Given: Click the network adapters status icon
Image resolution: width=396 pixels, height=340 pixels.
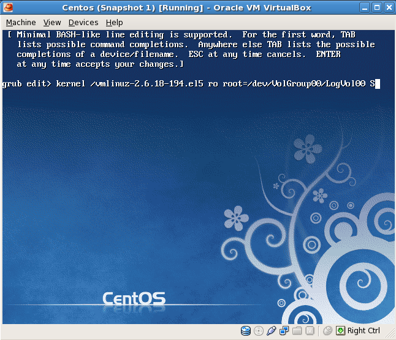Looking at the screenshot, I should (x=284, y=331).
